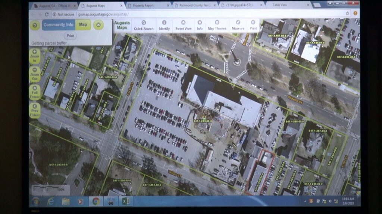This screenshot has height=214, width=382.
Task: Click the Augusta Maps logo
Action: tap(122, 25)
